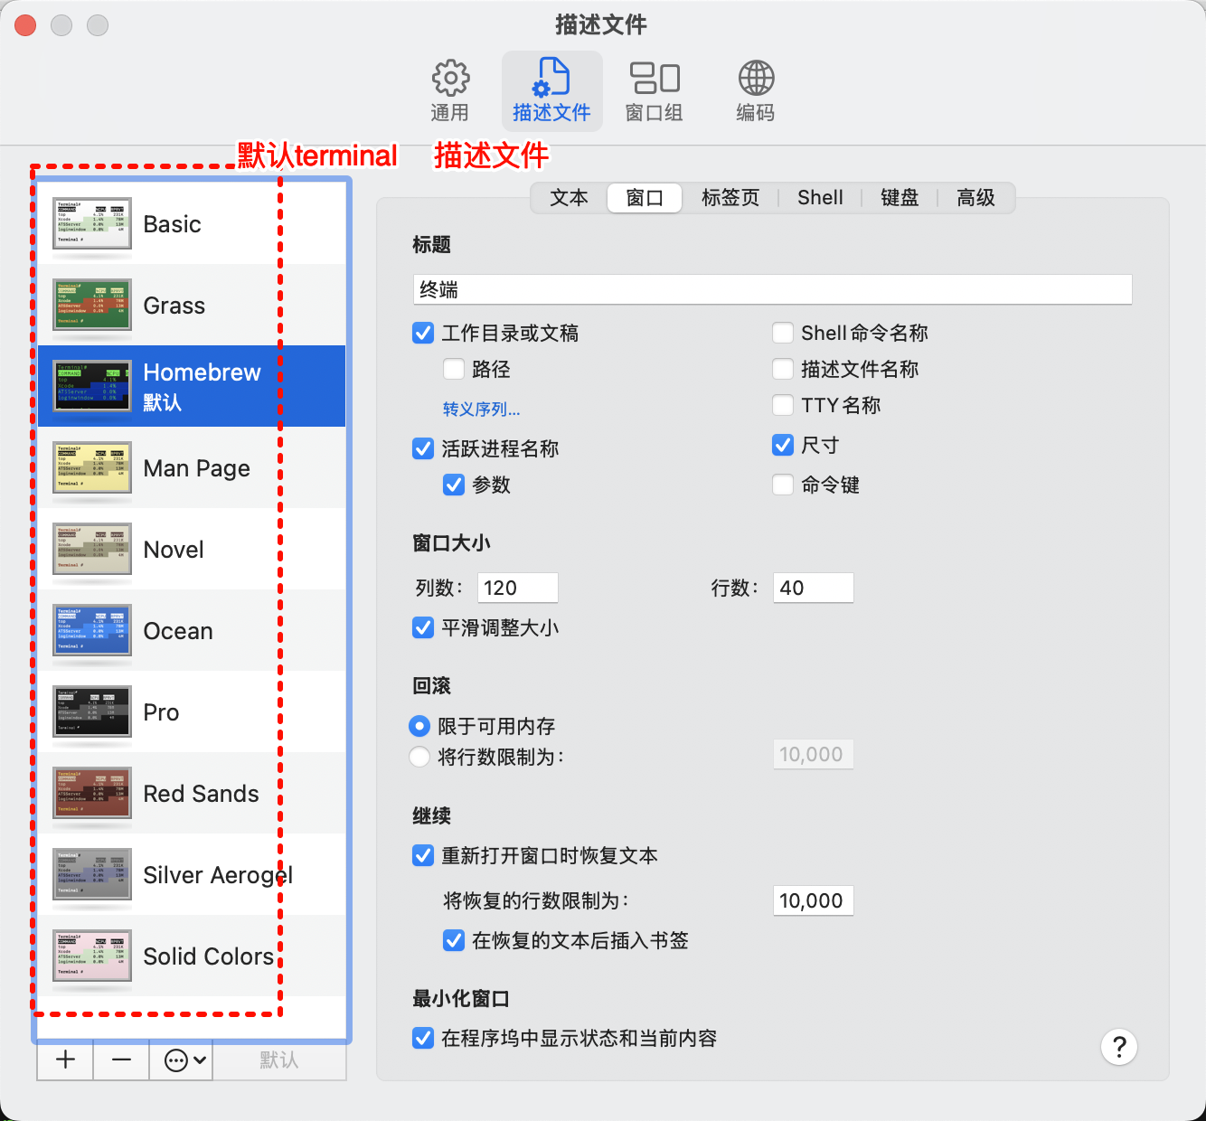
Task: Enable the 路径 checkbox
Action: (453, 369)
